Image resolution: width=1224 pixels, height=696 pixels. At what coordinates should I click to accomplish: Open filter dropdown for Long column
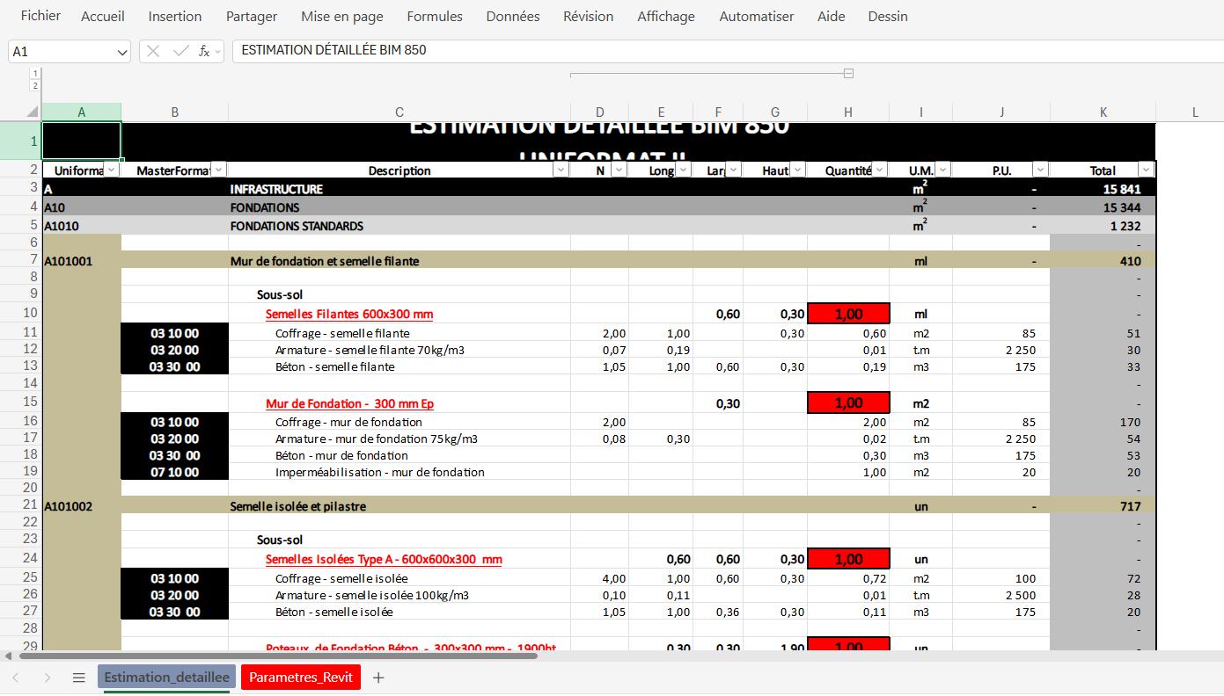(684, 170)
